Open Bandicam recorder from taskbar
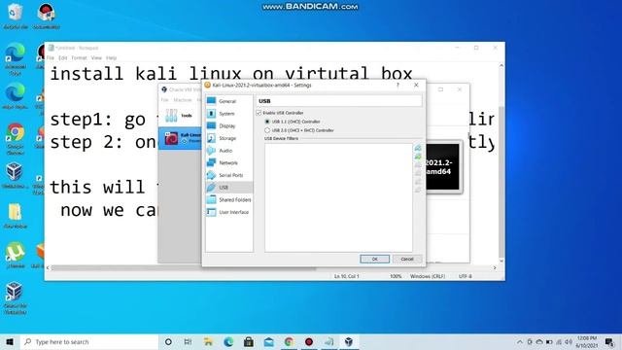 309,341
